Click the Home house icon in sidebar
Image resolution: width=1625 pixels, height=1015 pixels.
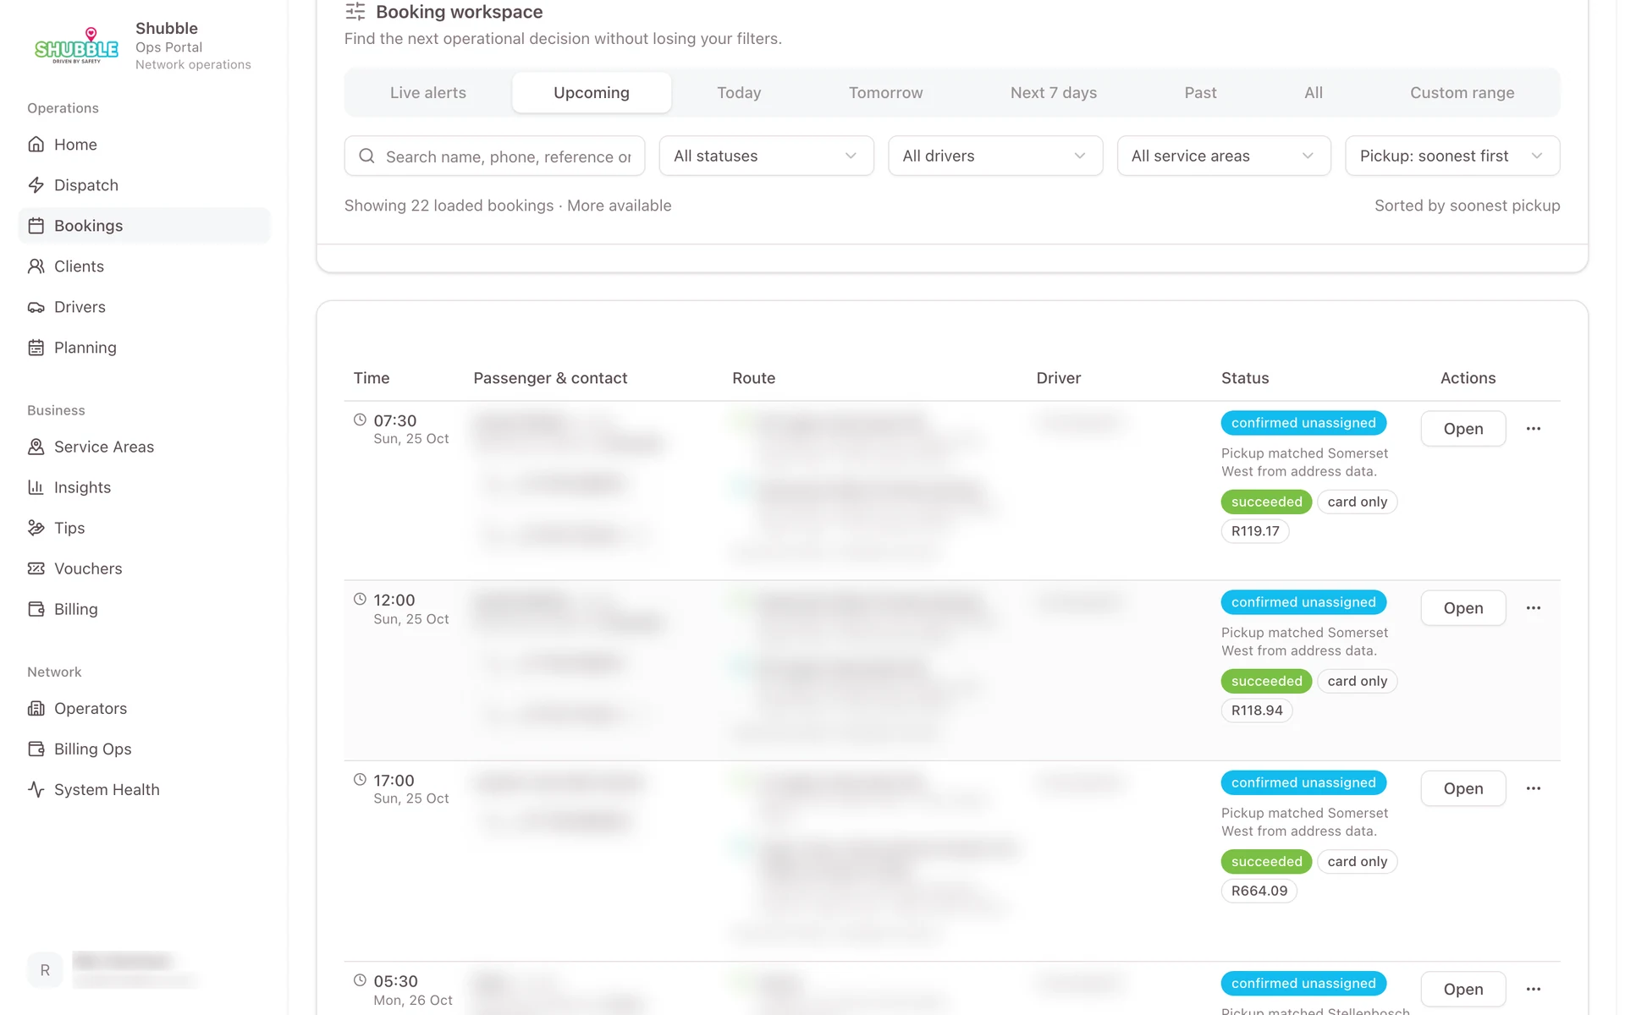(36, 145)
